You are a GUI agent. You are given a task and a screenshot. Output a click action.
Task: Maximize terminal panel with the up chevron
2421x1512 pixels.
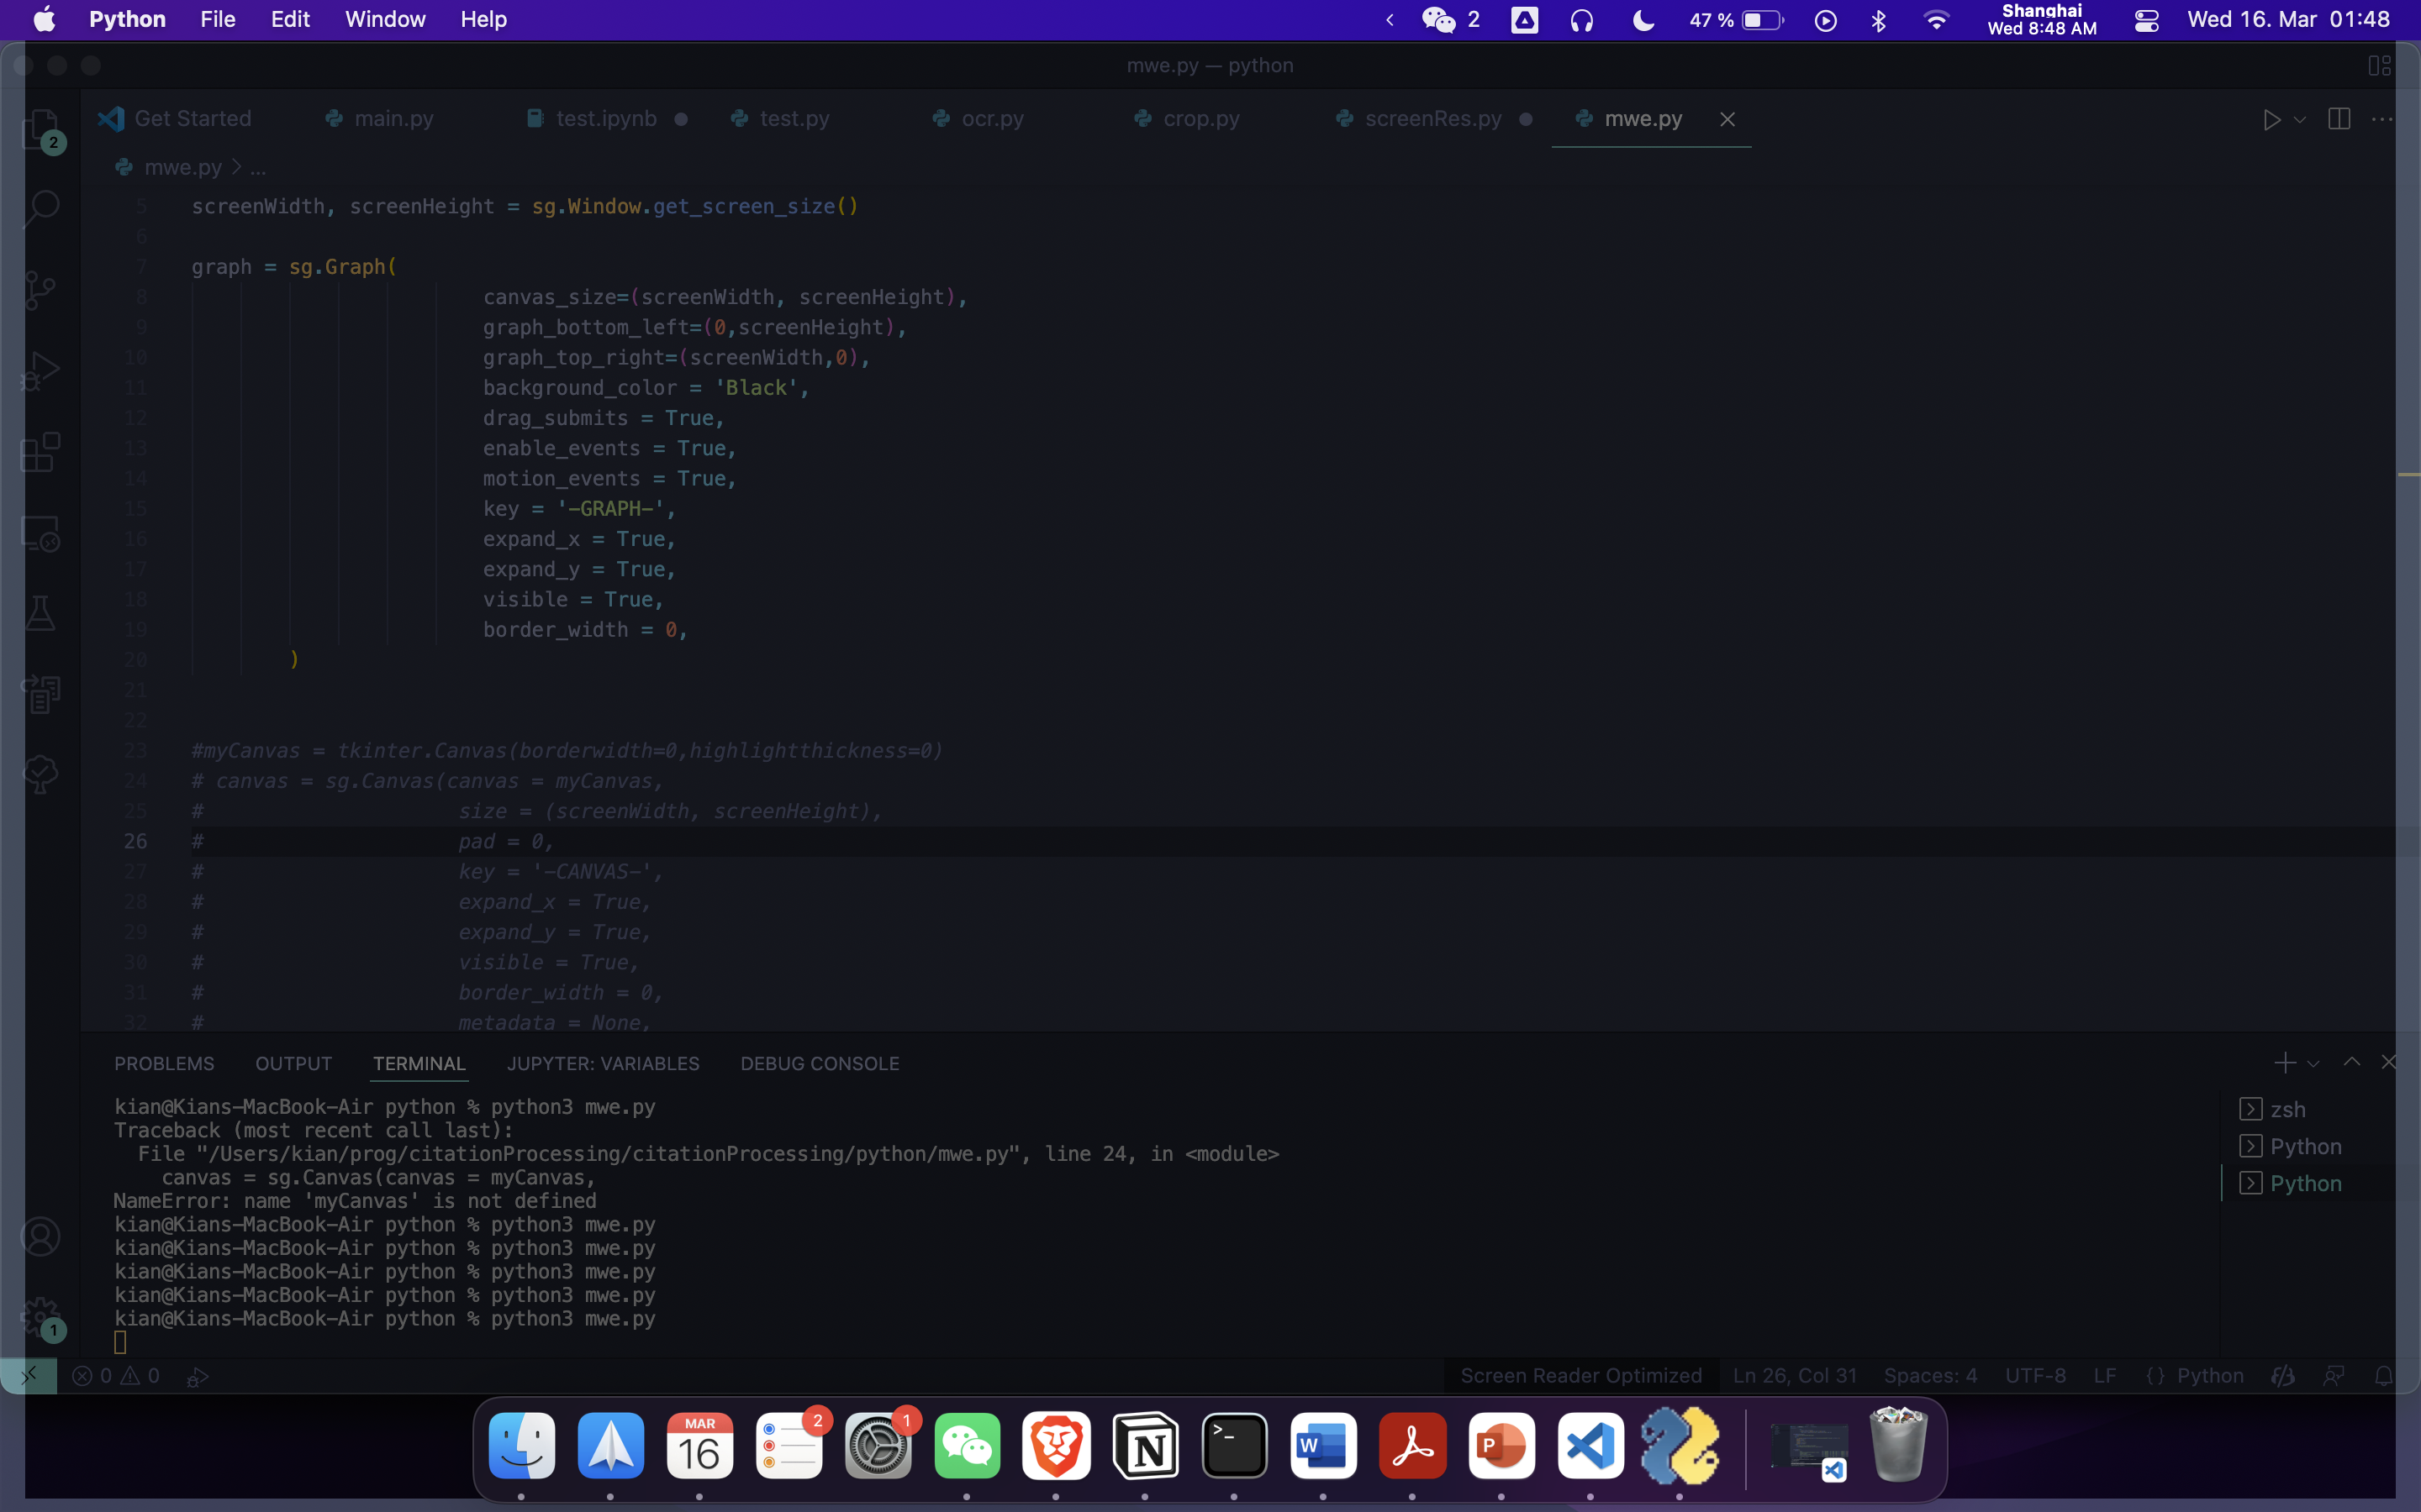click(x=2351, y=1062)
